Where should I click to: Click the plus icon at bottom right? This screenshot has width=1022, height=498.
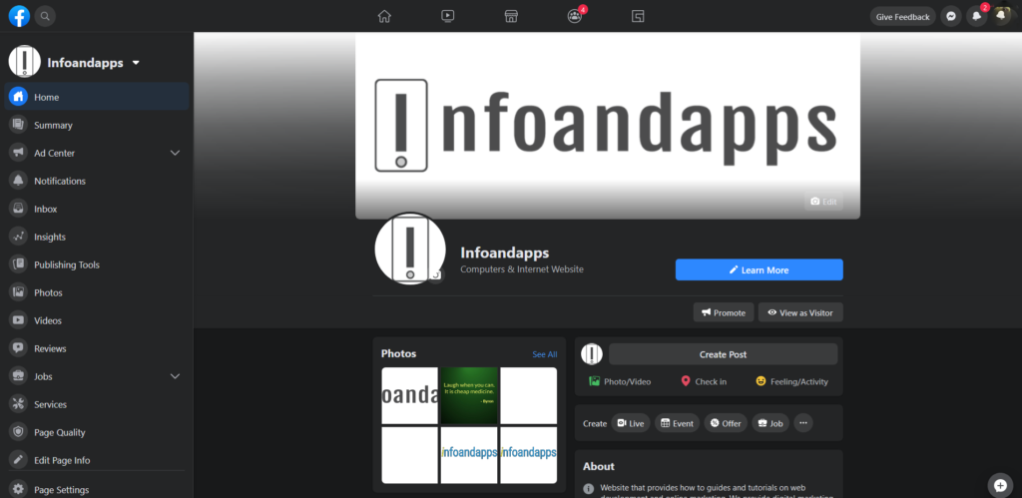click(x=999, y=484)
